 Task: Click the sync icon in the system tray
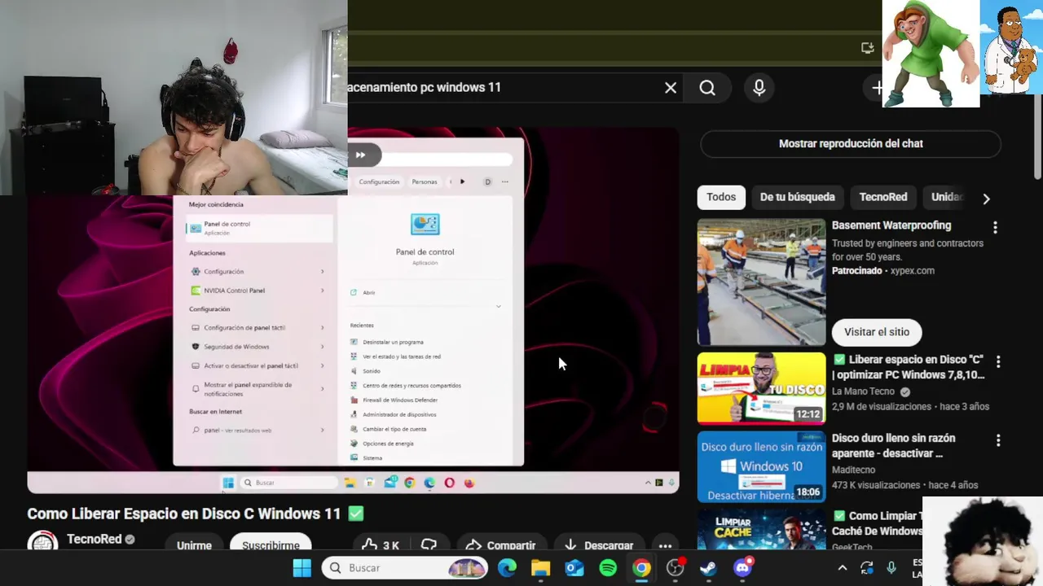pyautogui.click(x=867, y=568)
